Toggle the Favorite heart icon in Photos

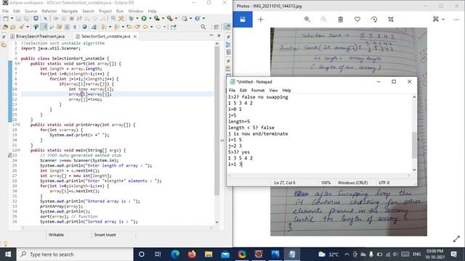coord(357,20)
